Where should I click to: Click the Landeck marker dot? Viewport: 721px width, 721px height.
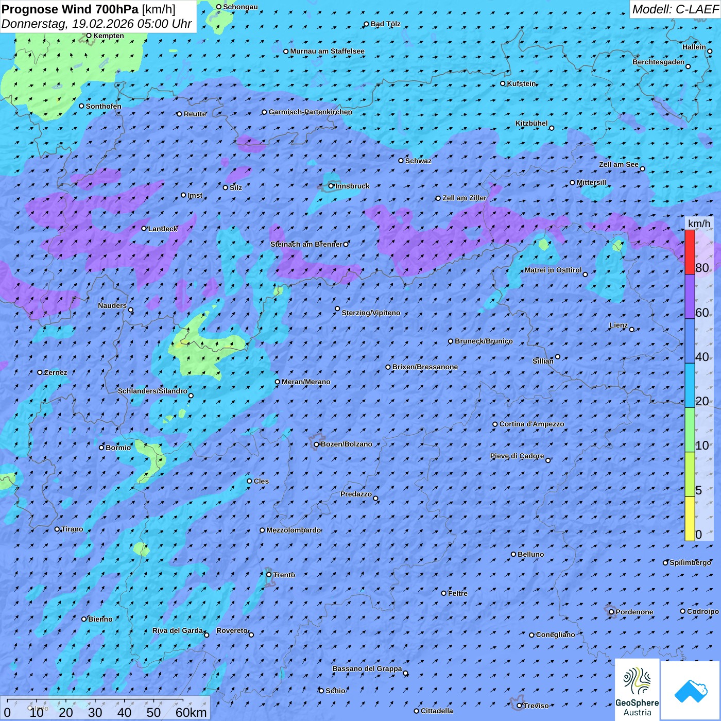point(144,229)
